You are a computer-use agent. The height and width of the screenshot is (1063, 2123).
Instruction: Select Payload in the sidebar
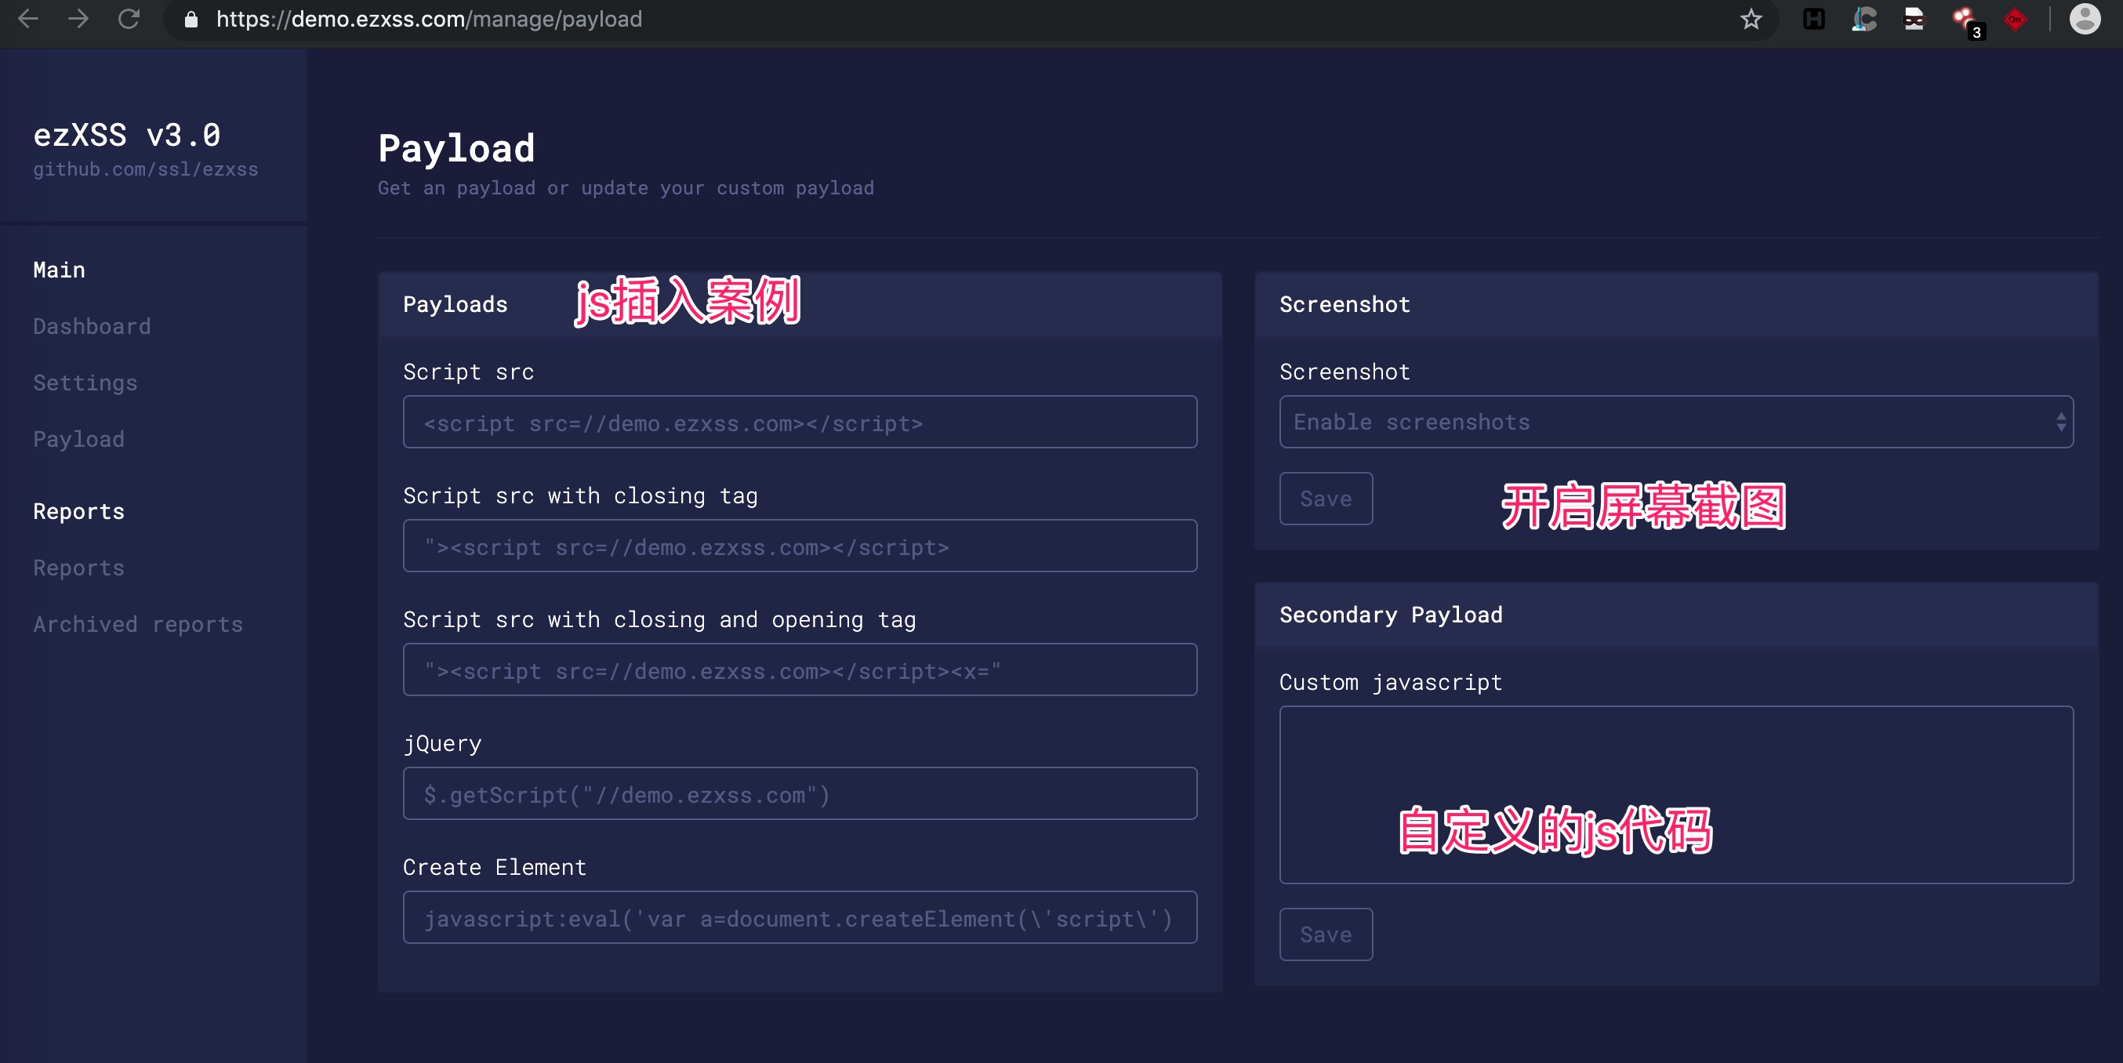click(79, 439)
